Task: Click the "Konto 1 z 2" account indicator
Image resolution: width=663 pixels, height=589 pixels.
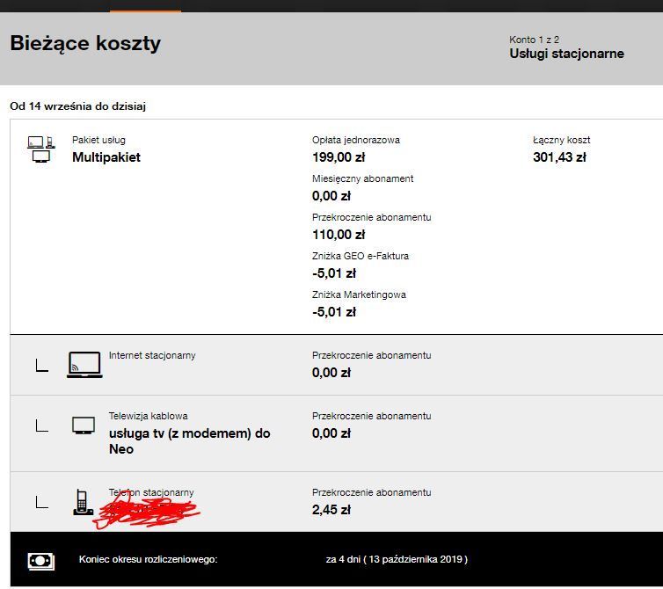Action: click(534, 40)
